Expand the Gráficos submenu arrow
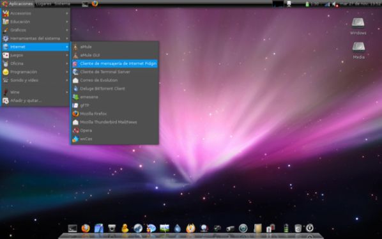 [67, 30]
